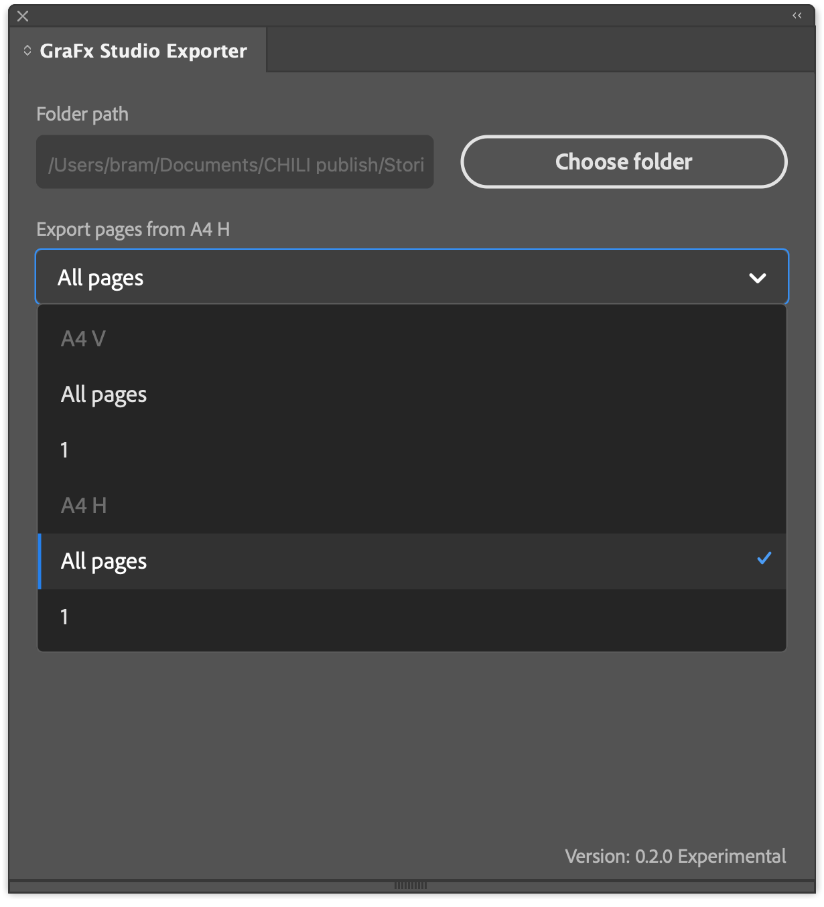Select the GraFx Studio Exporter tab
Screen dimensions: 824x907
(x=137, y=51)
